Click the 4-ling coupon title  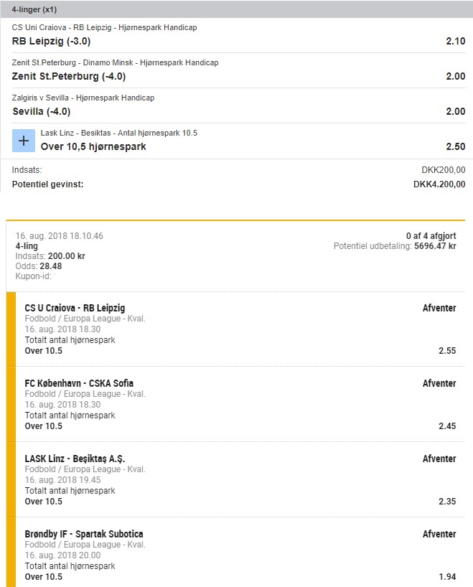click(x=27, y=245)
